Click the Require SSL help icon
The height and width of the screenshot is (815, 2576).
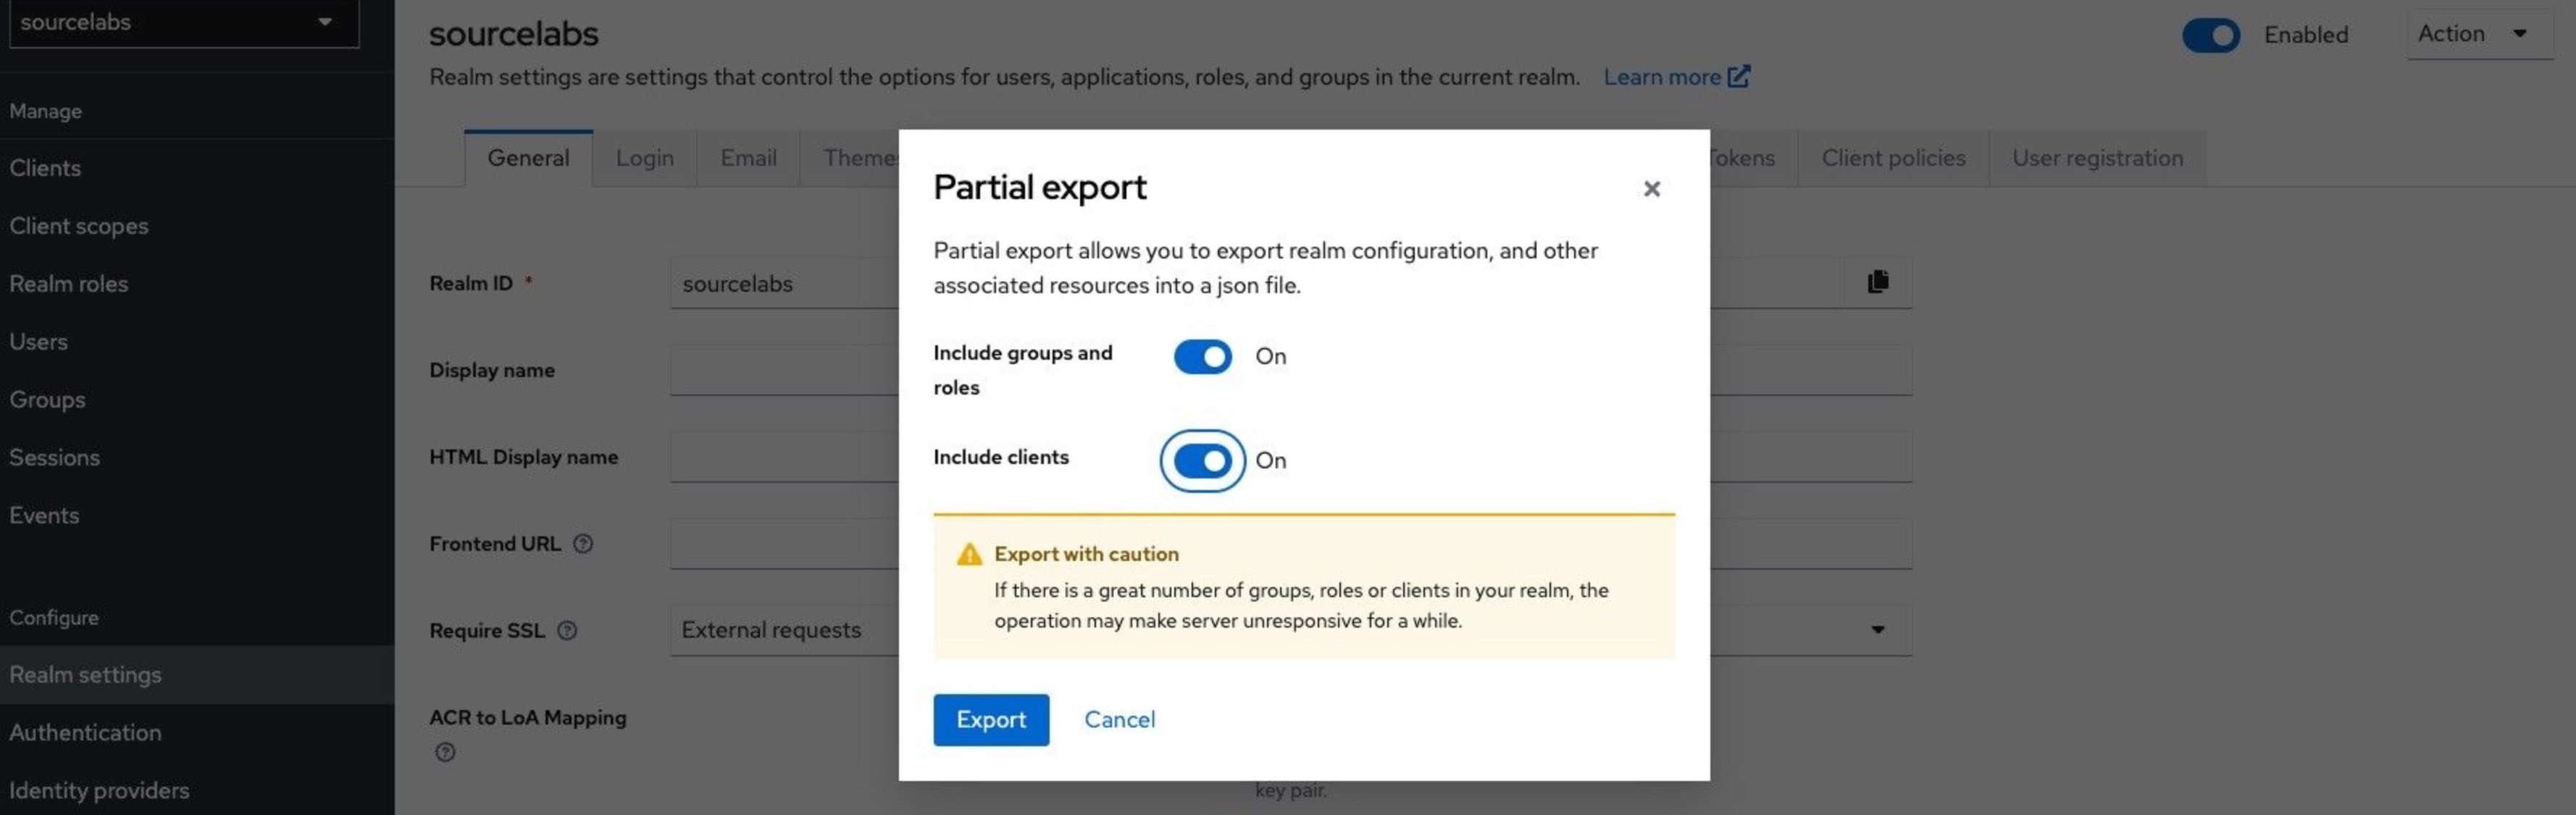pos(567,630)
